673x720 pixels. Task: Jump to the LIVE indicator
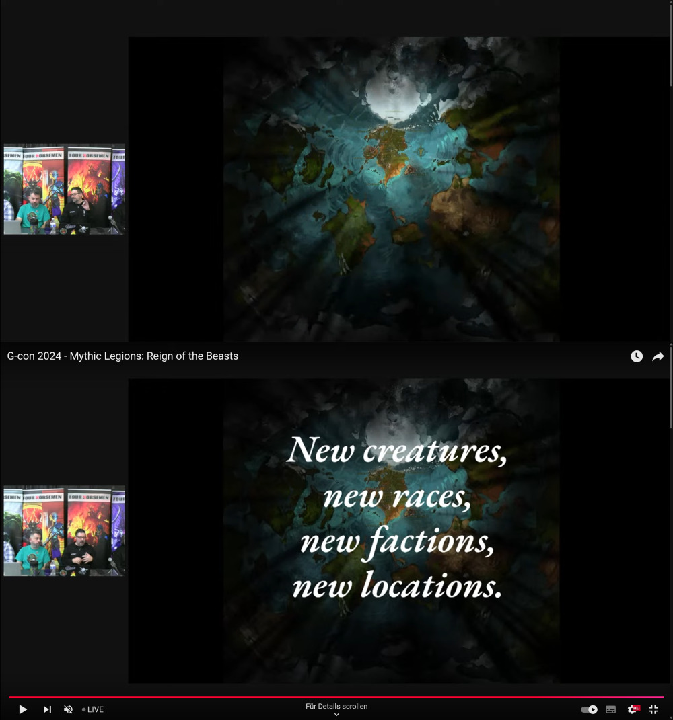point(92,709)
